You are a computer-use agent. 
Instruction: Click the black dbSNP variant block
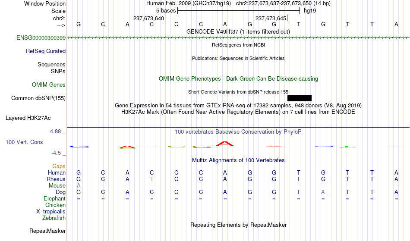(x=300, y=98)
